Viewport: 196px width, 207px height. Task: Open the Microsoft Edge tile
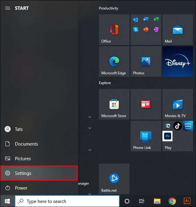tap(114, 61)
